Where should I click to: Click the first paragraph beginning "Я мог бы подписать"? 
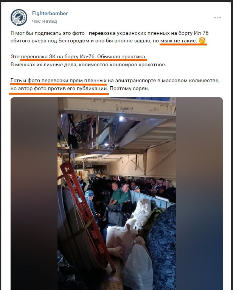click(109, 37)
